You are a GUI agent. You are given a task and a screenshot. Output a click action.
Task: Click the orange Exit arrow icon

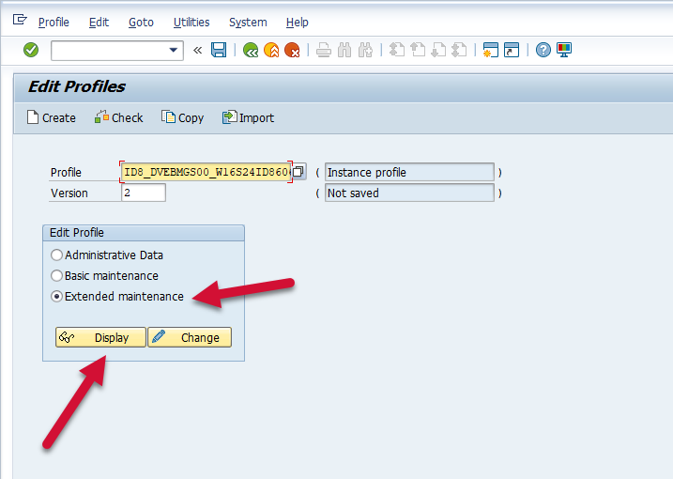click(271, 50)
